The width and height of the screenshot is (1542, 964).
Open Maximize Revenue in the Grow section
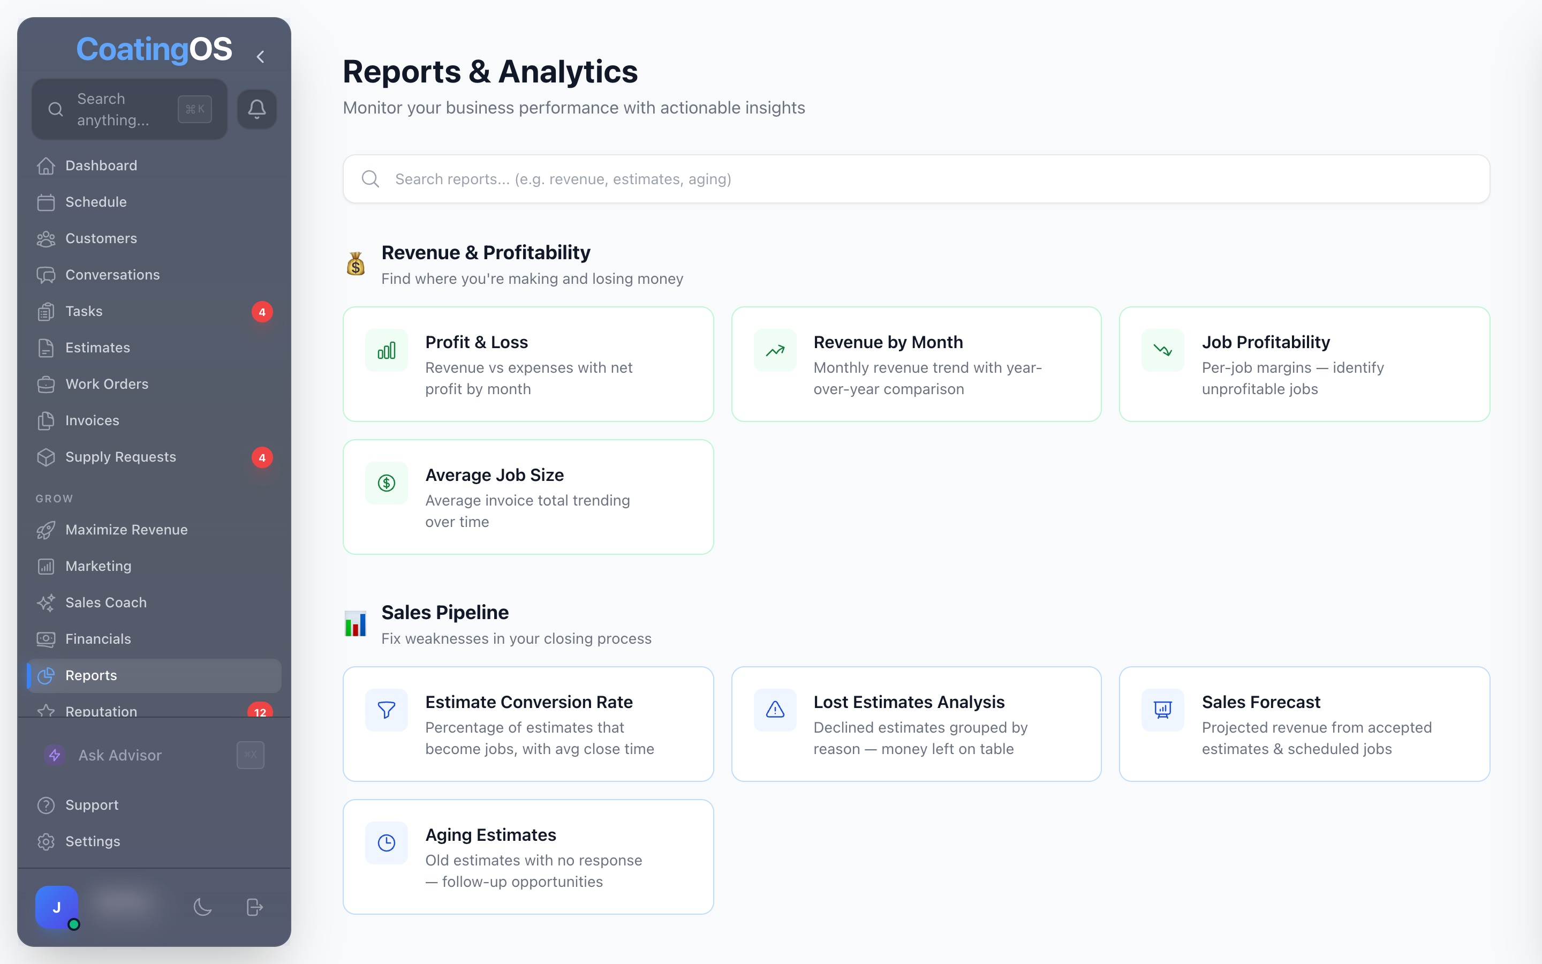(154, 530)
